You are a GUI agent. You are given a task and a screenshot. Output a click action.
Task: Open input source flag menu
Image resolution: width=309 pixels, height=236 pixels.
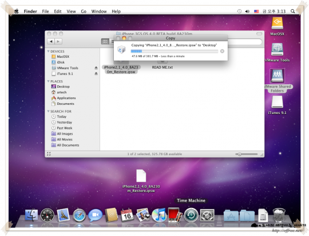256,11
